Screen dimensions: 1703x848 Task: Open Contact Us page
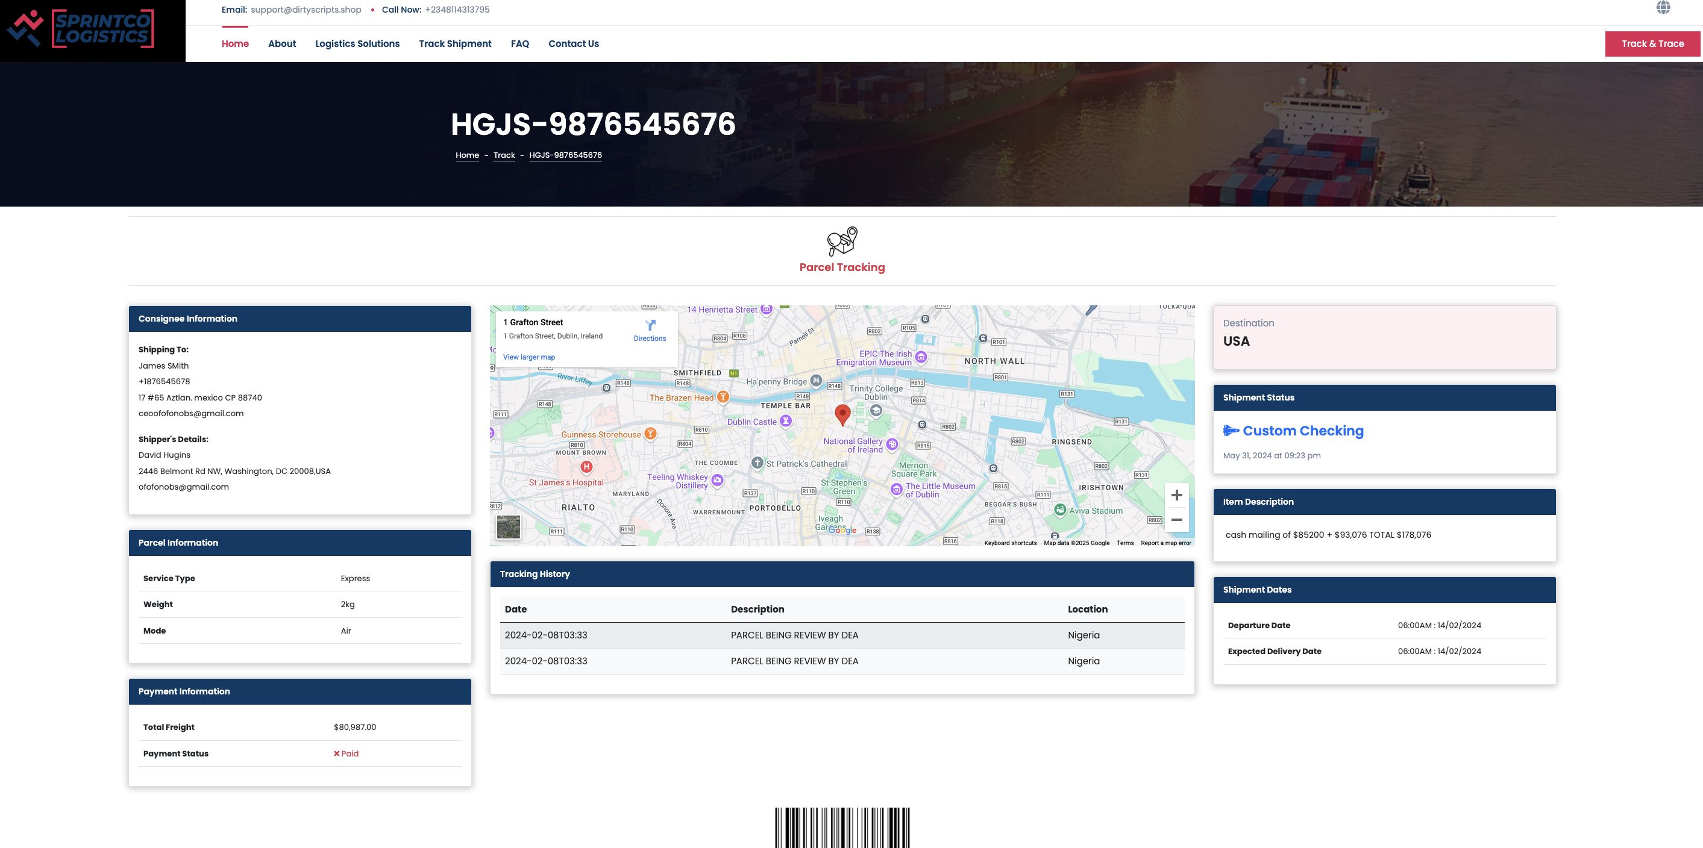573,43
